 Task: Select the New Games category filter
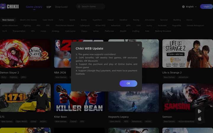pyautogui.click(x=8, y=20)
